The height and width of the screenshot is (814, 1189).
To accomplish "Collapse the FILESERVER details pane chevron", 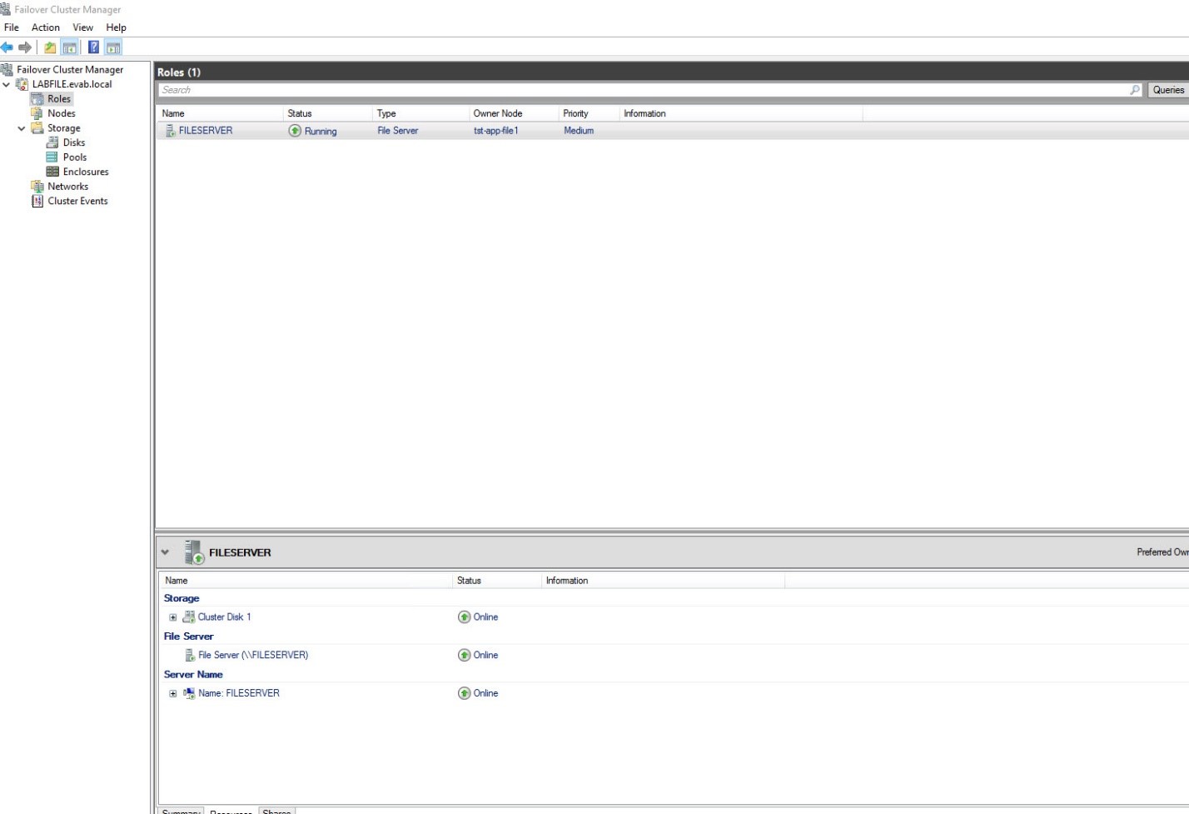I will click(165, 552).
